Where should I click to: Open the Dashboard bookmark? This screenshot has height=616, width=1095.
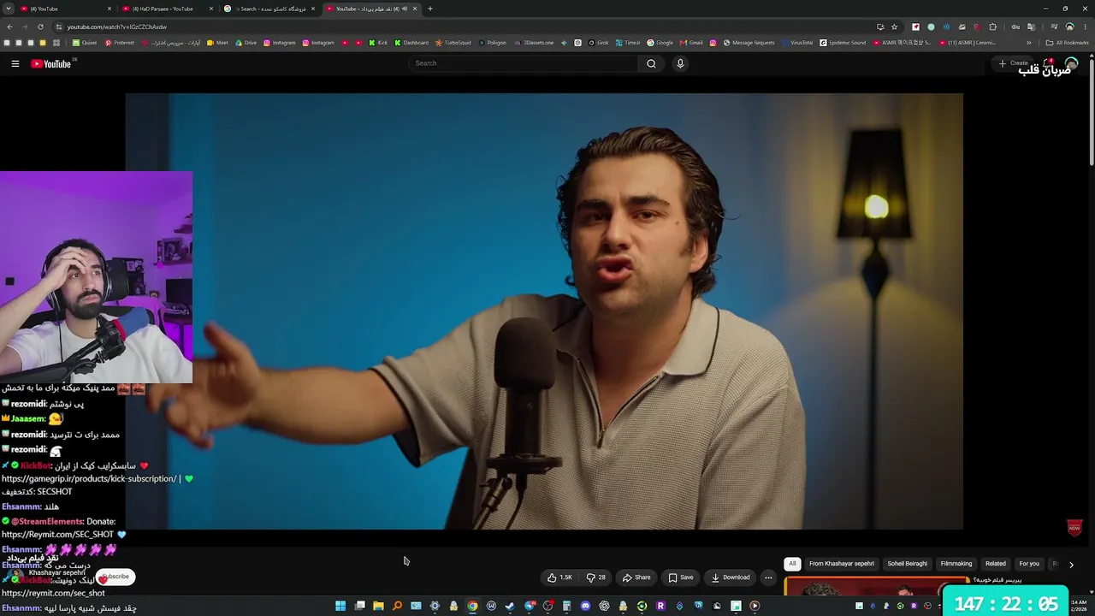[x=411, y=43]
